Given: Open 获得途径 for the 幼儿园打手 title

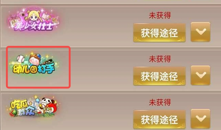Looking at the screenshot, I should point(159,76).
